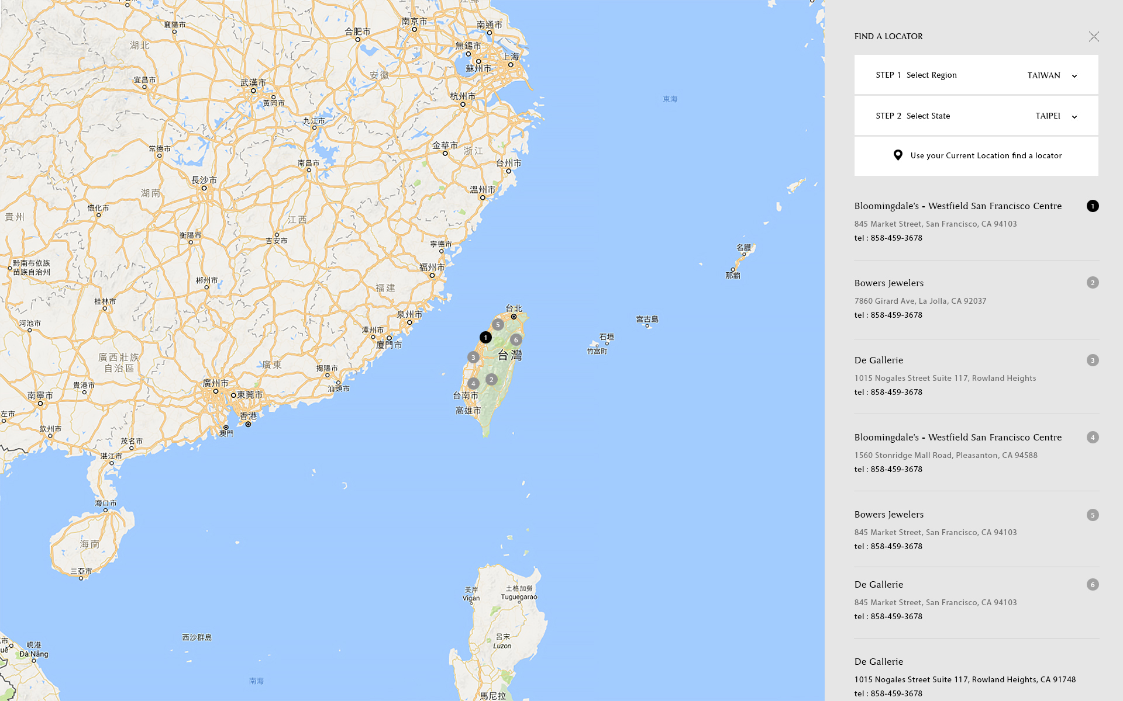The height and width of the screenshot is (701, 1123).
Task: Select Bowers Jewelers on Girard Ave listing
Action: pos(889,283)
